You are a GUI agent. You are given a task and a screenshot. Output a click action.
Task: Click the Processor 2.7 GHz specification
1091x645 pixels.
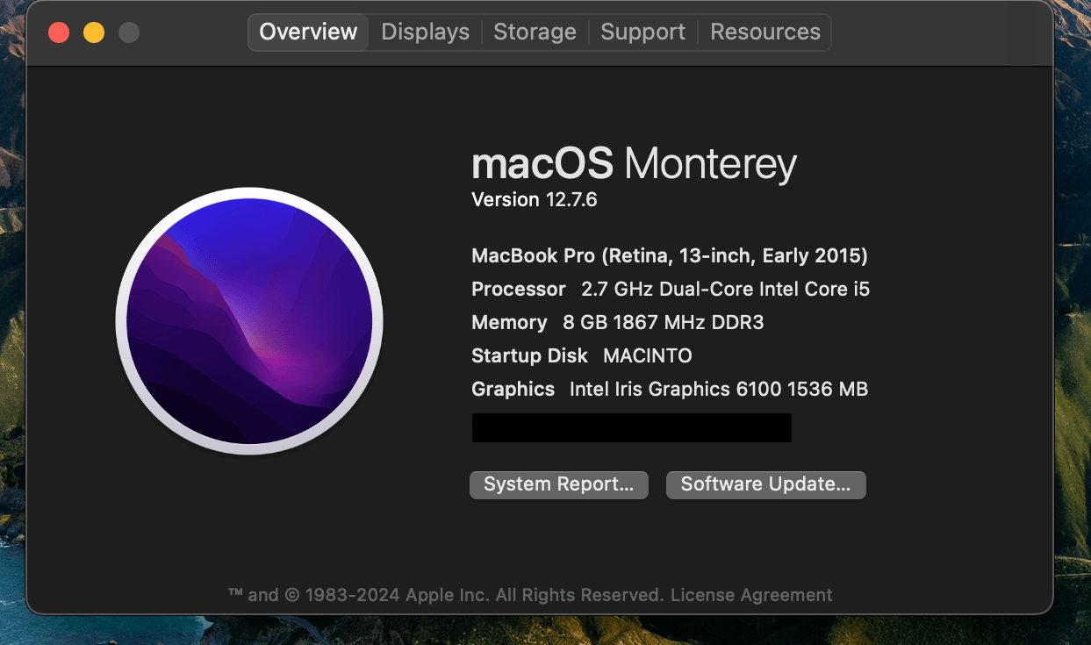click(x=670, y=290)
